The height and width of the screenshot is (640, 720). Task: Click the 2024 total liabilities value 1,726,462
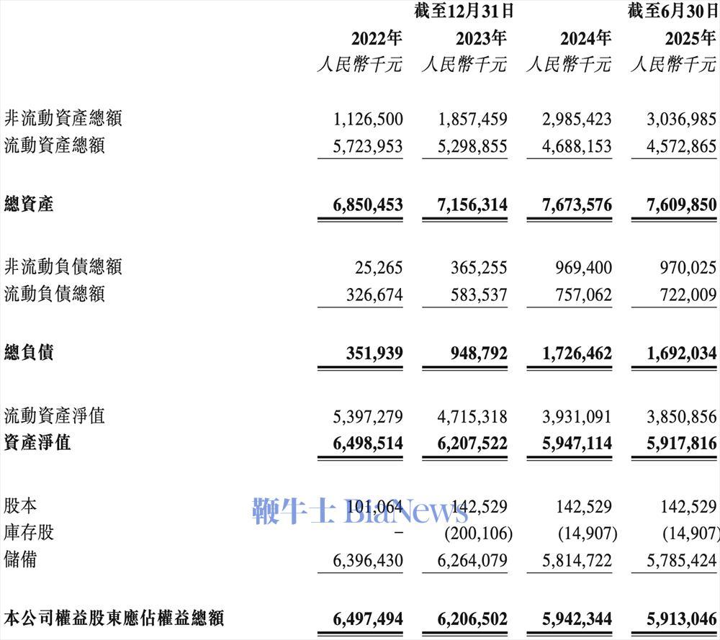point(577,353)
